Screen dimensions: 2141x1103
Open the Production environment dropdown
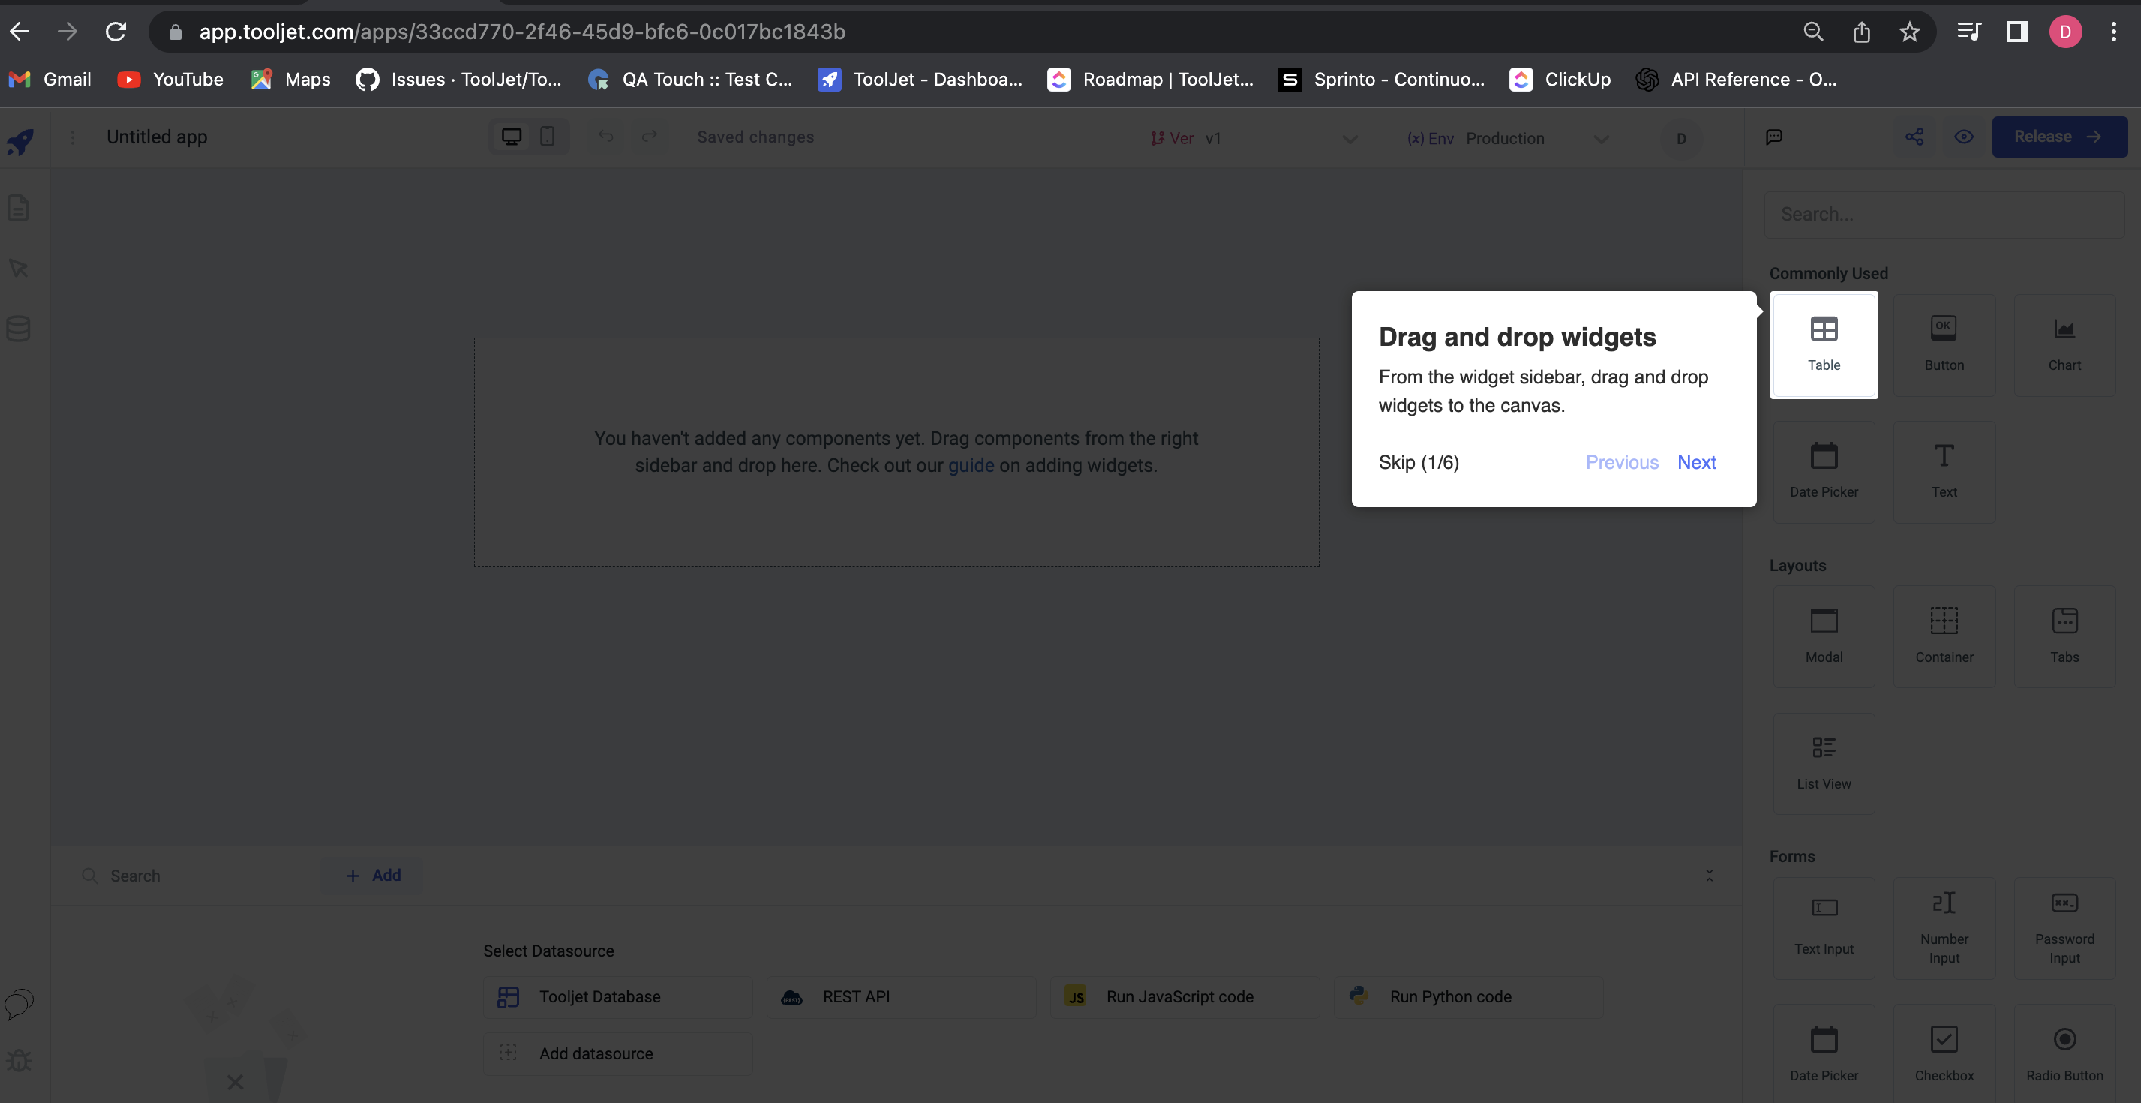tap(1602, 138)
